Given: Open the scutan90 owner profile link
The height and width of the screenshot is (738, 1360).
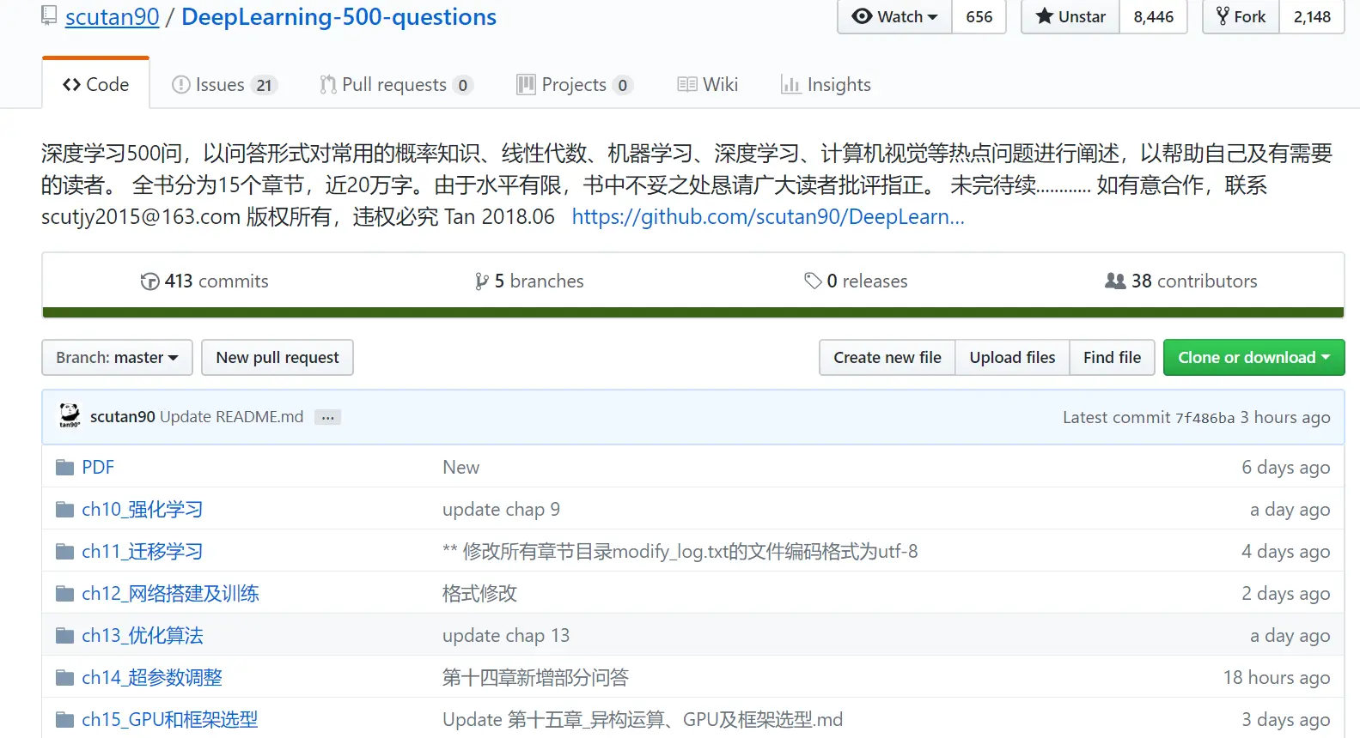Looking at the screenshot, I should [113, 16].
